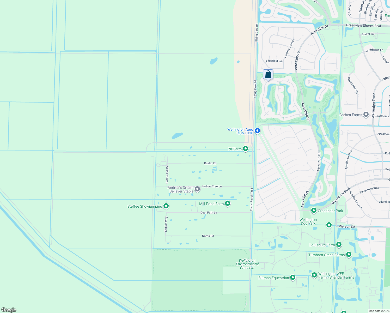Click the shopping bag marker near Aero Club Dr
Screen dimensions: 390x313
click(x=269, y=75)
